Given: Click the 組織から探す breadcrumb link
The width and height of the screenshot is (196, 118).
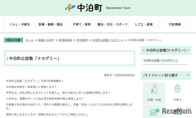Looking at the screenshot, I should pyautogui.click(x=46, y=40).
